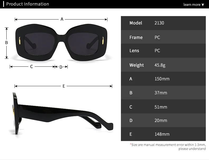
Task: Click the B height dimension label
Action: click(6, 43)
